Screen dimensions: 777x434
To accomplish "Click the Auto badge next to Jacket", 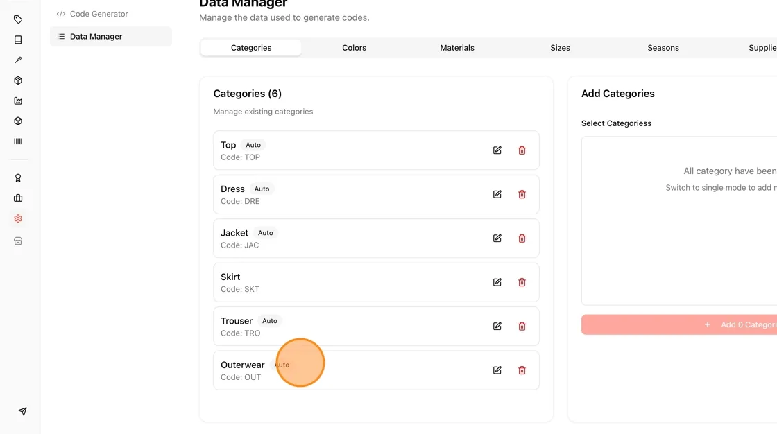I will pos(265,233).
